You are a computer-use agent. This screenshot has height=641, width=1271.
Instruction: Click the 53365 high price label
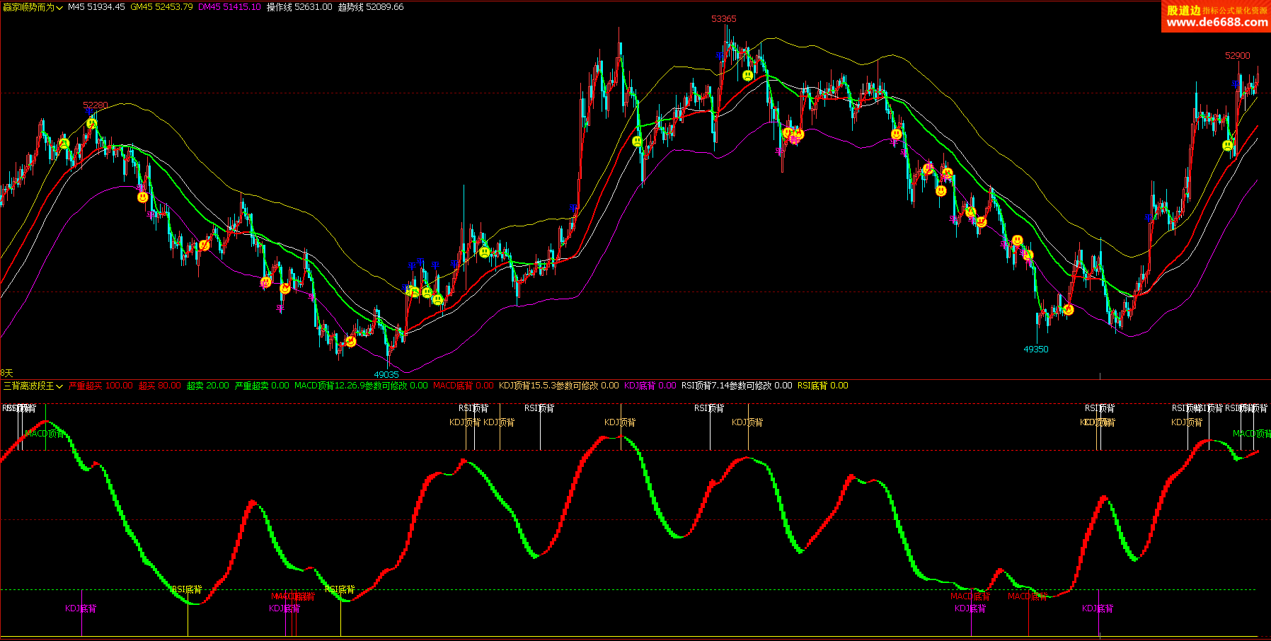[723, 19]
